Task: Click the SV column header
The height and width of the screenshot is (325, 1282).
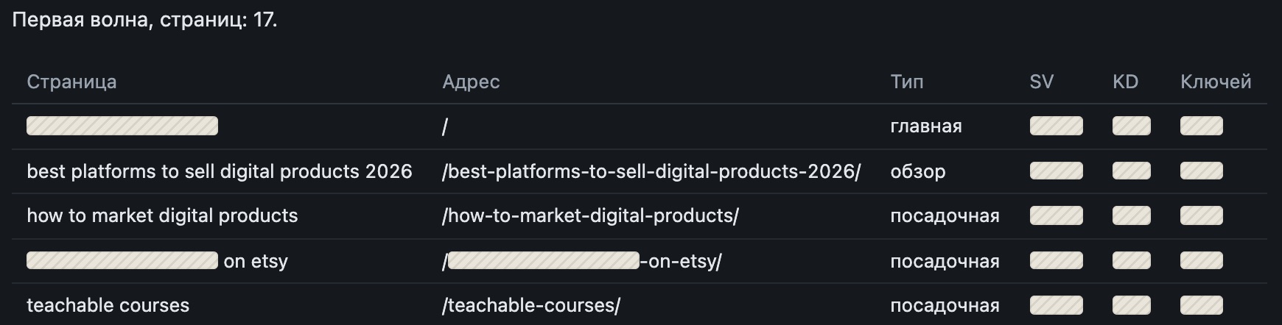Action: click(1041, 82)
